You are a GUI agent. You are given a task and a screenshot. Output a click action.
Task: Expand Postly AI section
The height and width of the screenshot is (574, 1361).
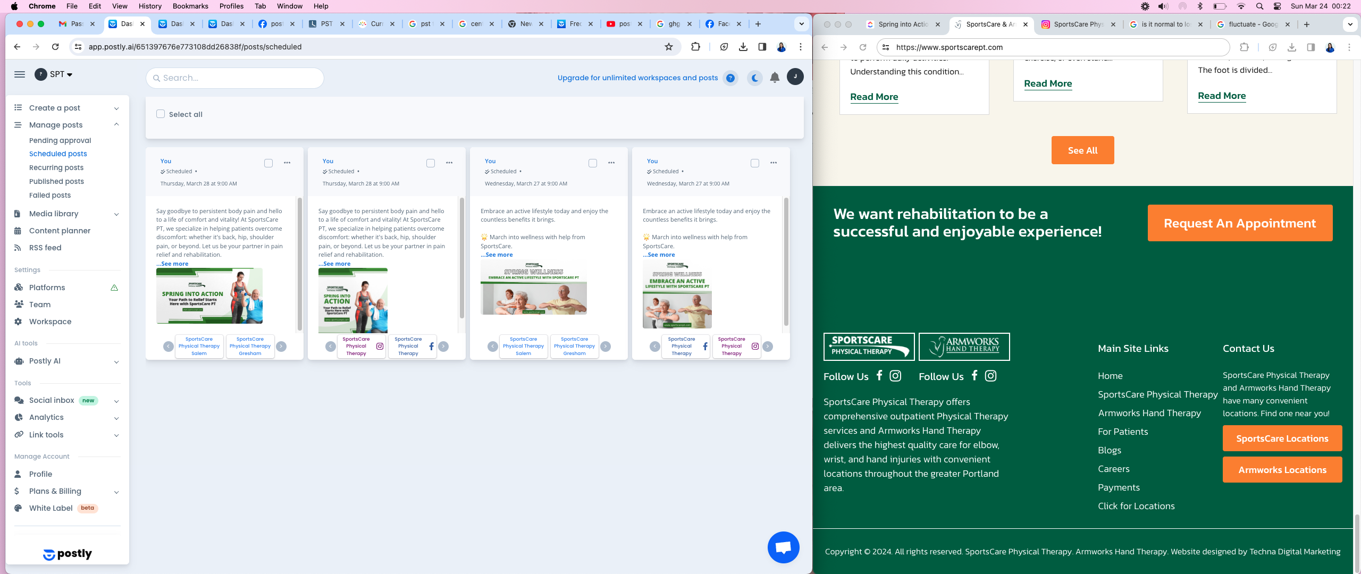click(66, 361)
